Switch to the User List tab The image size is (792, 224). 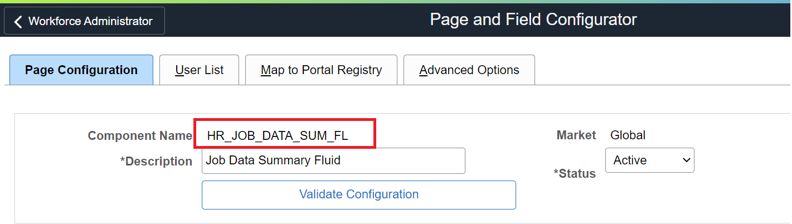click(x=199, y=70)
